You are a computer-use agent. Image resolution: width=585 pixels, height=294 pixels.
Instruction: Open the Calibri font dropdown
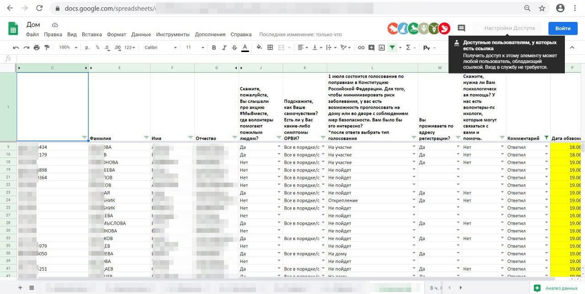click(x=160, y=47)
